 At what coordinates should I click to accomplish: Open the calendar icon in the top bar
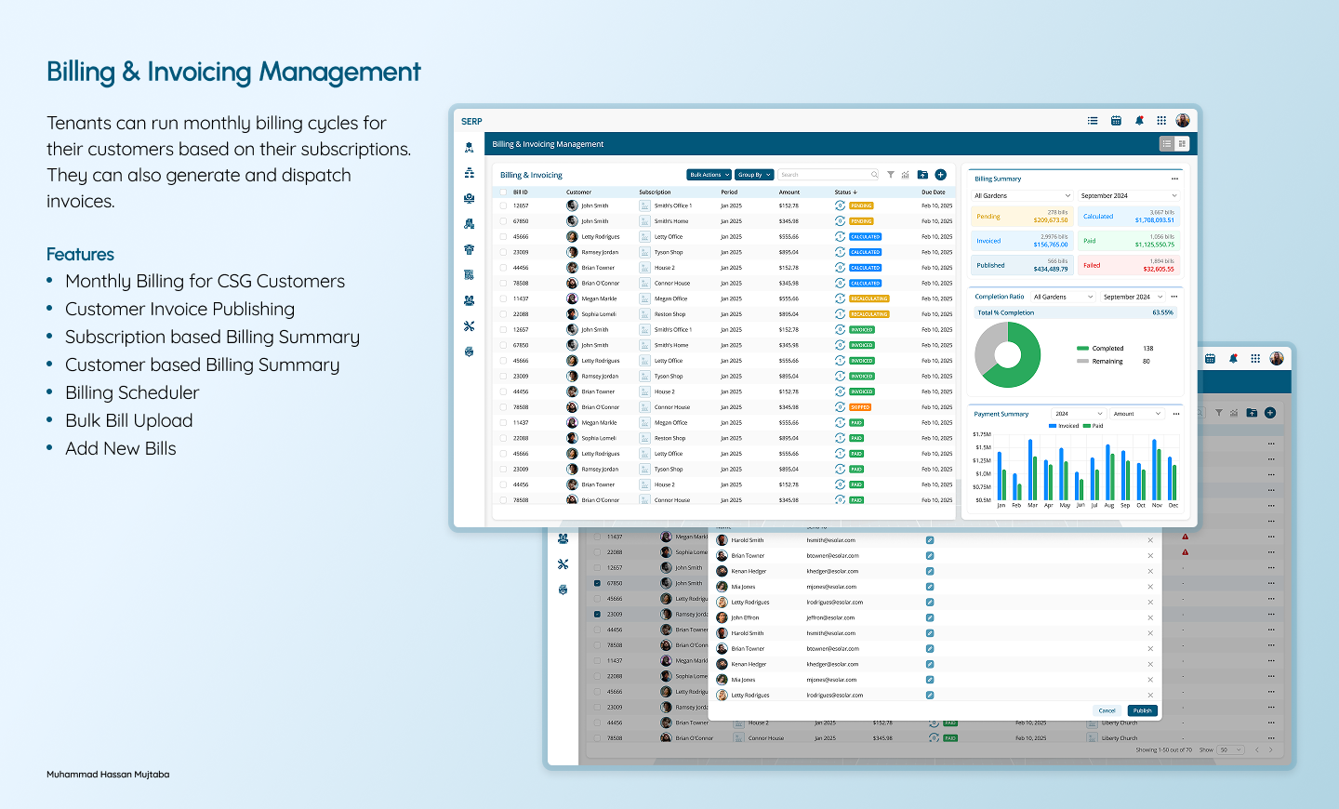coord(1116,120)
